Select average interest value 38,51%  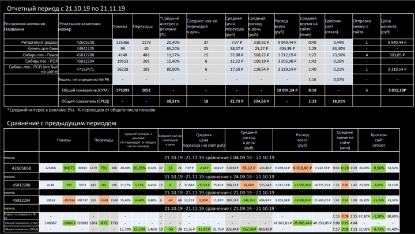[173, 101]
